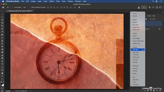Select the Path Selection tool
The width and height of the screenshot is (164, 92).
pyautogui.click(x=2, y=67)
